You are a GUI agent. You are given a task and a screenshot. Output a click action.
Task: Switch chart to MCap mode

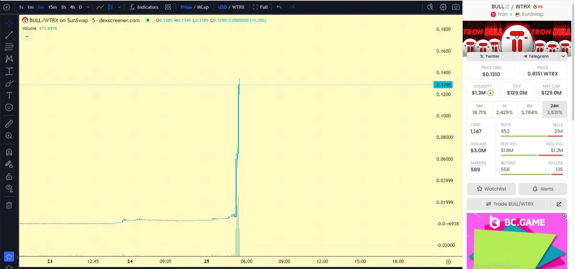click(x=203, y=7)
